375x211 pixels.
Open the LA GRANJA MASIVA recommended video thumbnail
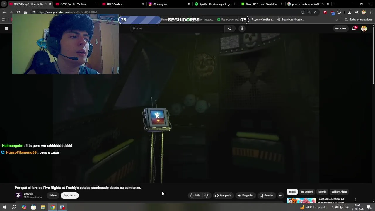tap(301, 201)
